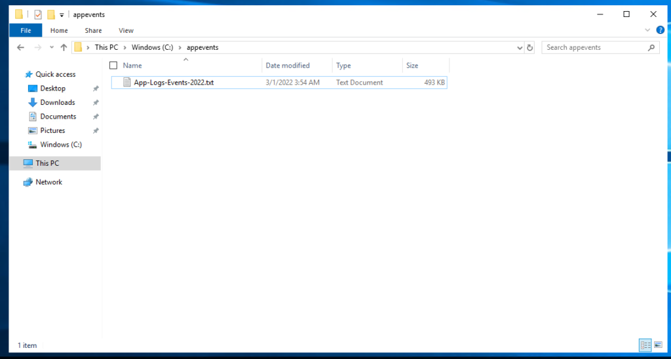Click the search magnifier icon
Screen dimensions: 671x359
coord(651,47)
